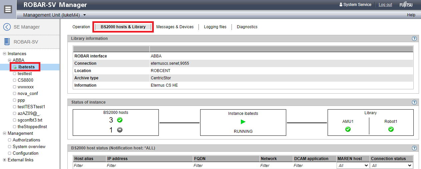
Task: Click the CentricStor archive type value
Action: pyautogui.click(x=161, y=78)
